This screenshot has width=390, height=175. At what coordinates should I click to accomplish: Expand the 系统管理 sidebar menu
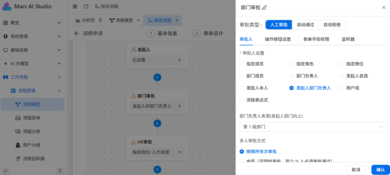59,36
